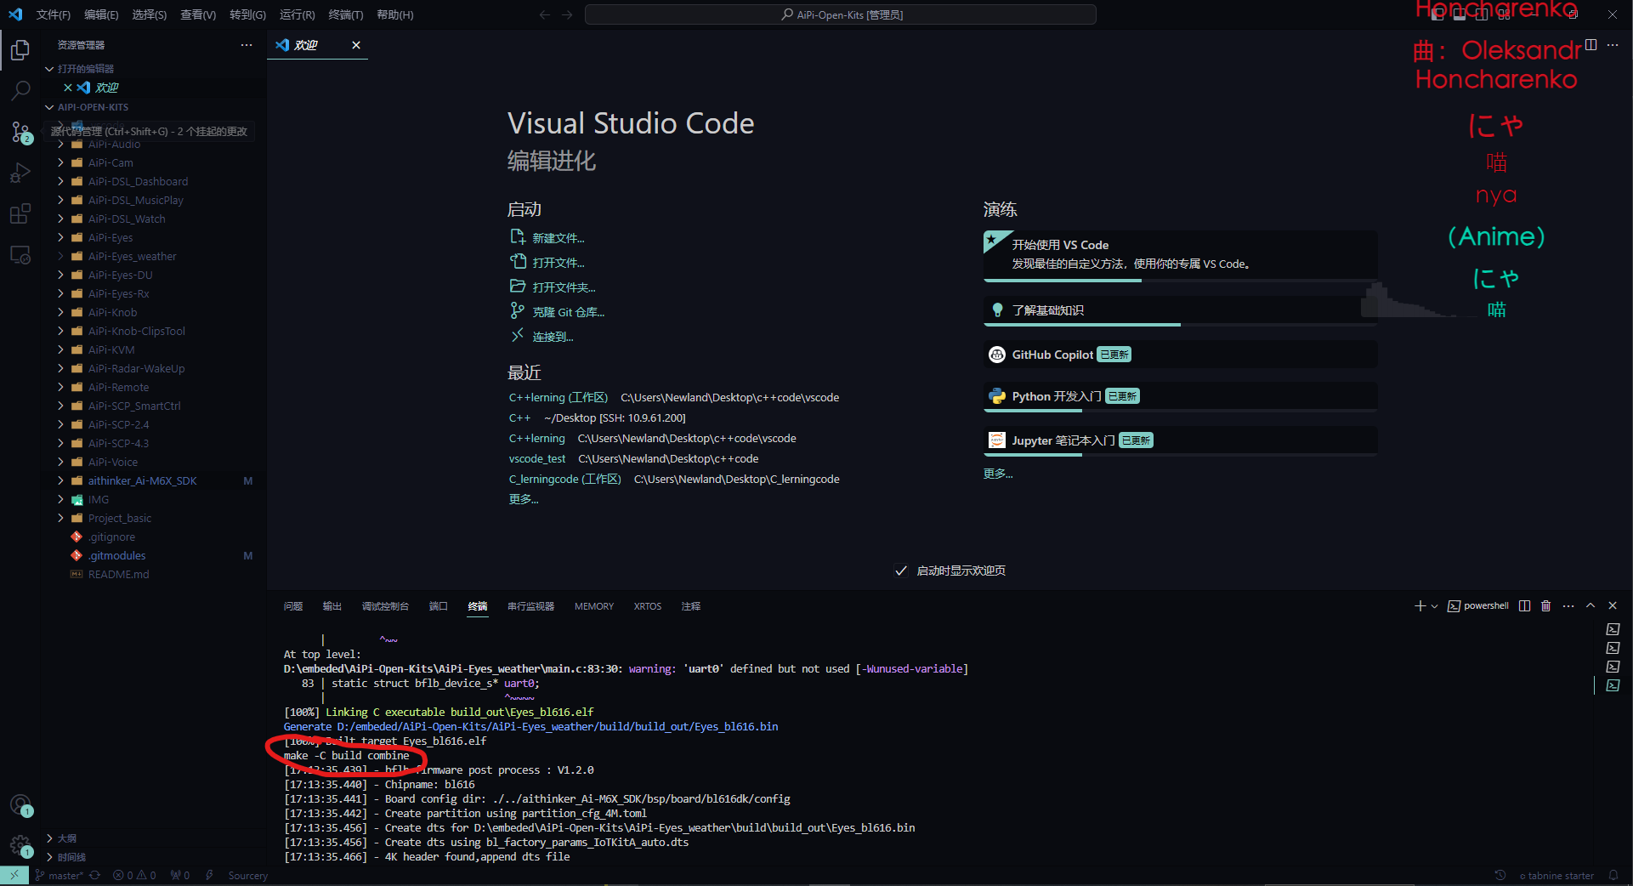Screen dimensions: 1633x886
Task: Split the terminal panel
Action: [1524, 605]
